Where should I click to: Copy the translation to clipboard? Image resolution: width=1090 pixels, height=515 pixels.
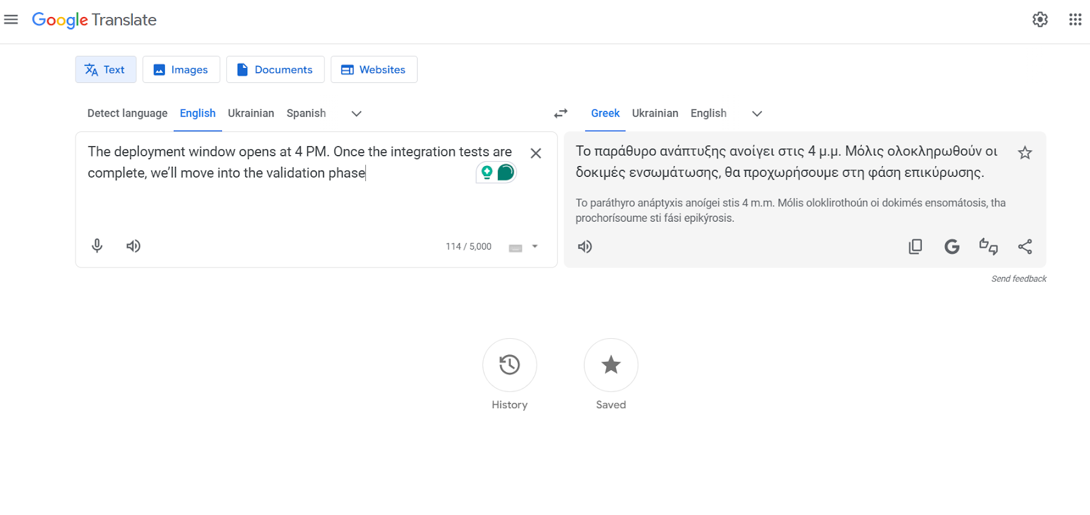click(916, 246)
